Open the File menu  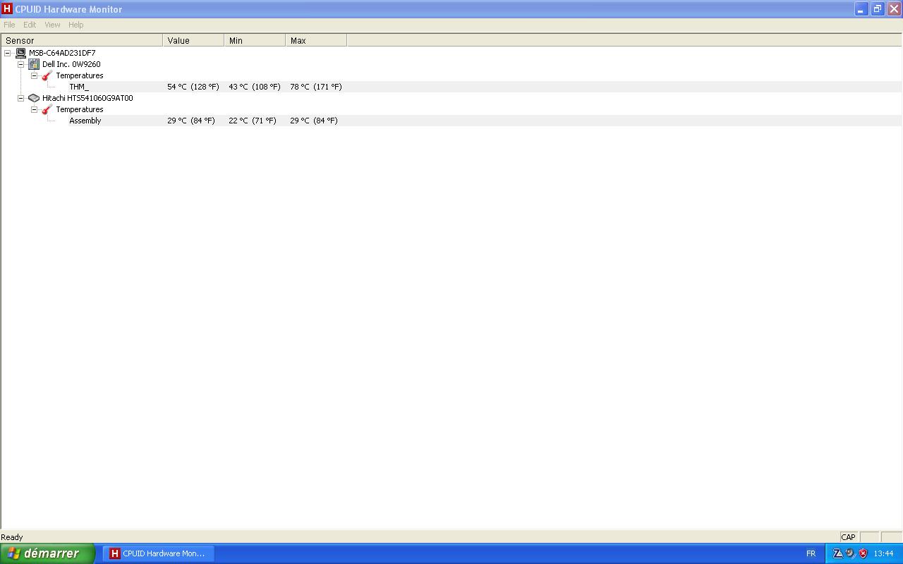9,25
